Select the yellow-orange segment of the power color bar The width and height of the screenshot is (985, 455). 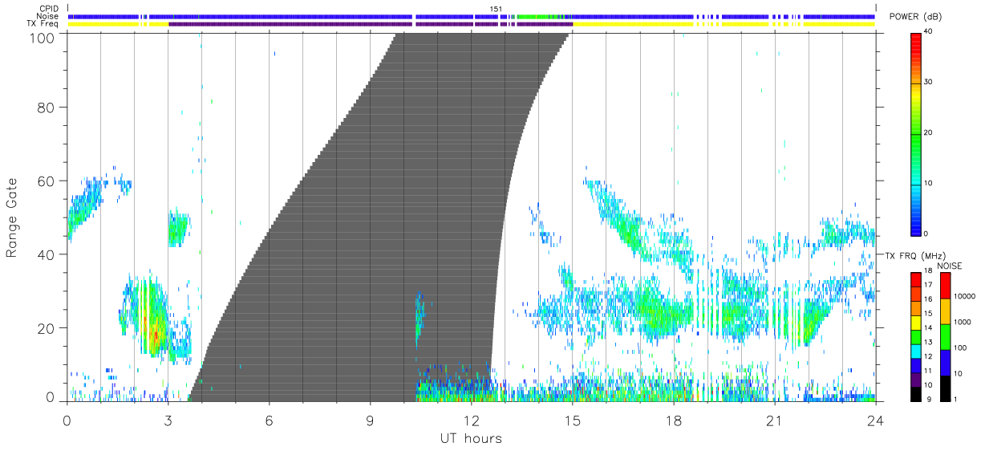coord(916,90)
